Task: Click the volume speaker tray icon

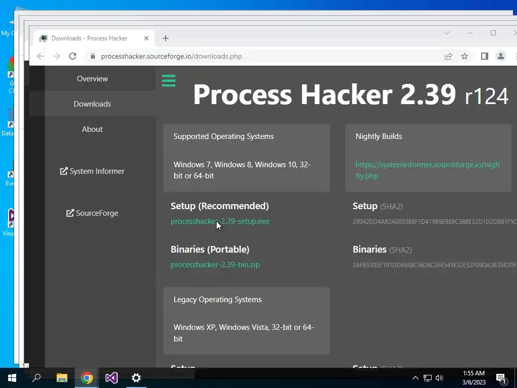Action: [439, 378]
